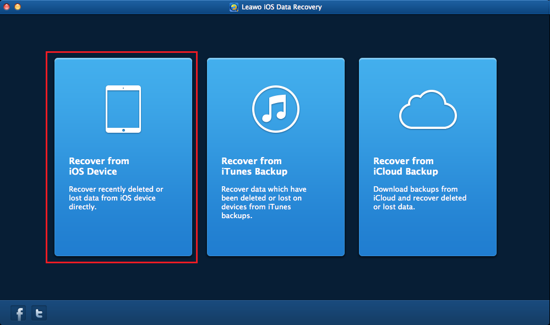Viewport: 550px width, 325px height.
Task: Open the Twitter page icon
Action: [x=39, y=313]
